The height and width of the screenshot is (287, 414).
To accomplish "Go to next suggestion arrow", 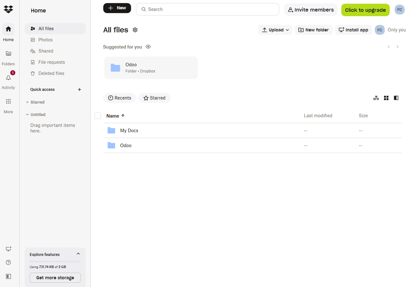I will tap(398, 47).
